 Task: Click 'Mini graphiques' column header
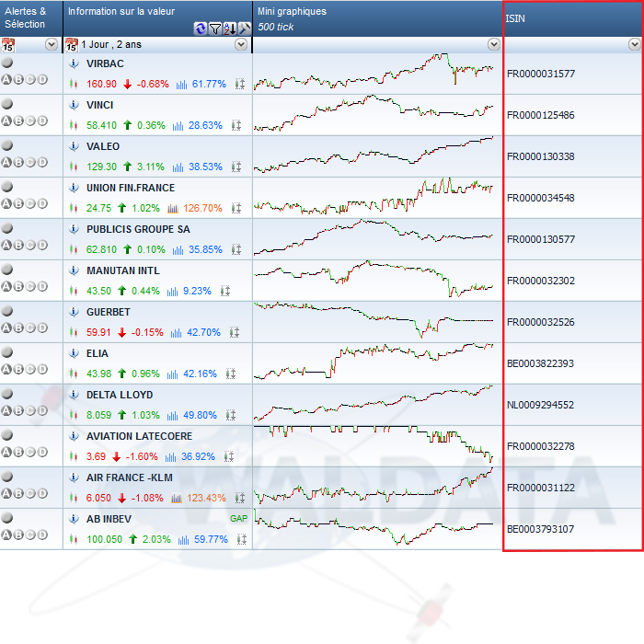coord(292,11)
